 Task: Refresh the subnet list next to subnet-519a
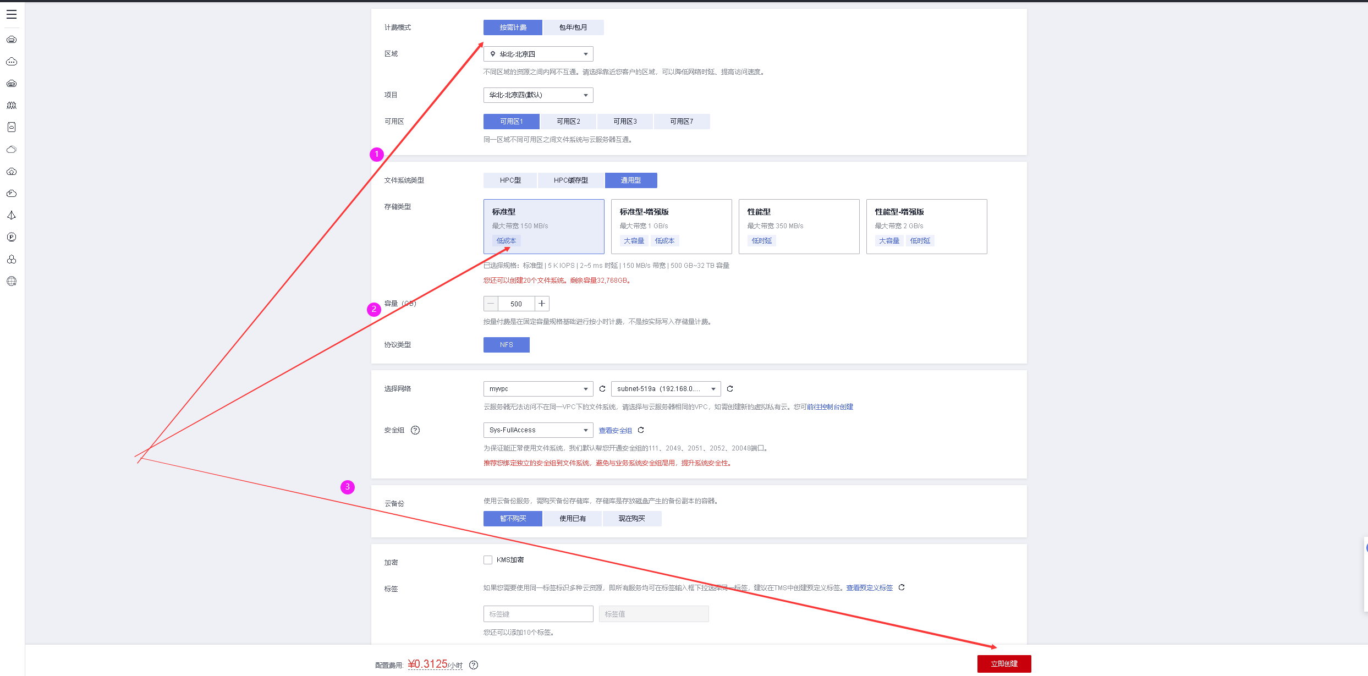[730, 389]
